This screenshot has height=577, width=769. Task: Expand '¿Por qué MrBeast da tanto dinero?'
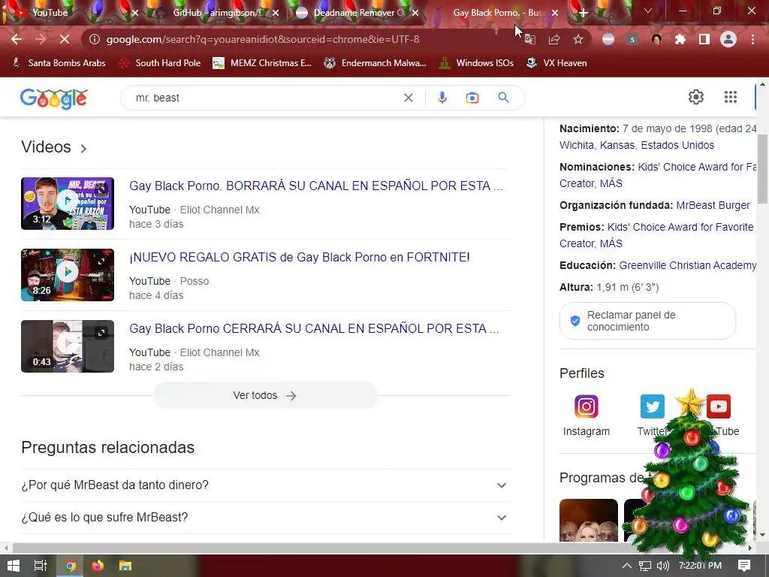[265, 485]
